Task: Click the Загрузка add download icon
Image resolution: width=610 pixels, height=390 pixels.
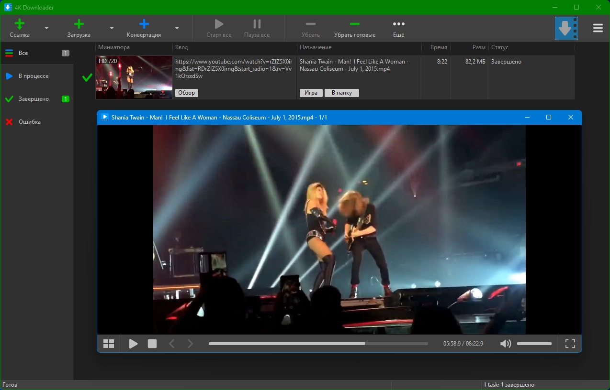Action: point(79,24)
